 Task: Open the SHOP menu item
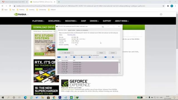[83, 21]
